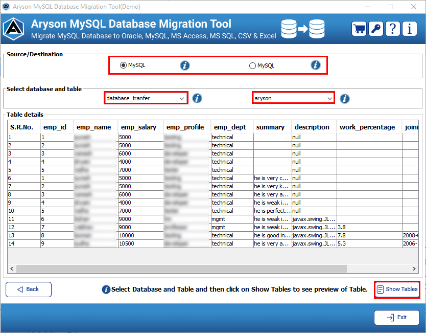Screen dimensions: 426x333
Task: Click the Aryson logo in the header
Action: pos(14,29)
